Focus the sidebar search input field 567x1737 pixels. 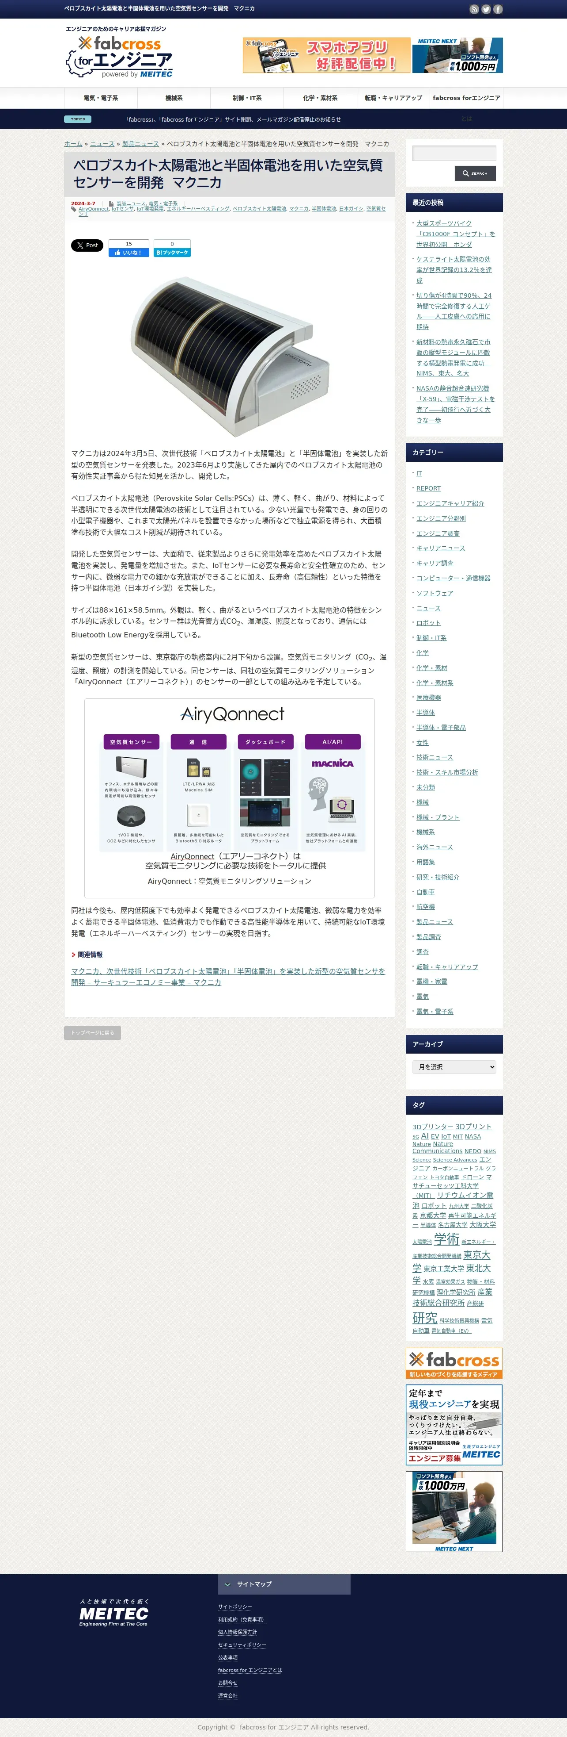click(x=454, y=153)
